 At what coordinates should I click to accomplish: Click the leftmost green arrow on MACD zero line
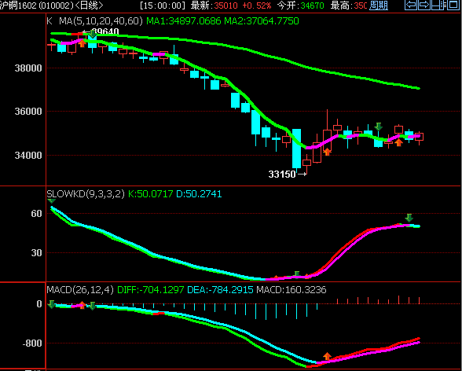pos(52,305)
